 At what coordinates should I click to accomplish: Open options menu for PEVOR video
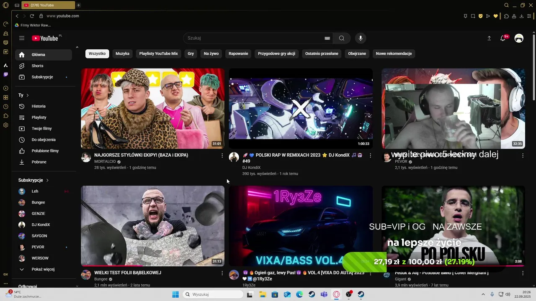523,156
